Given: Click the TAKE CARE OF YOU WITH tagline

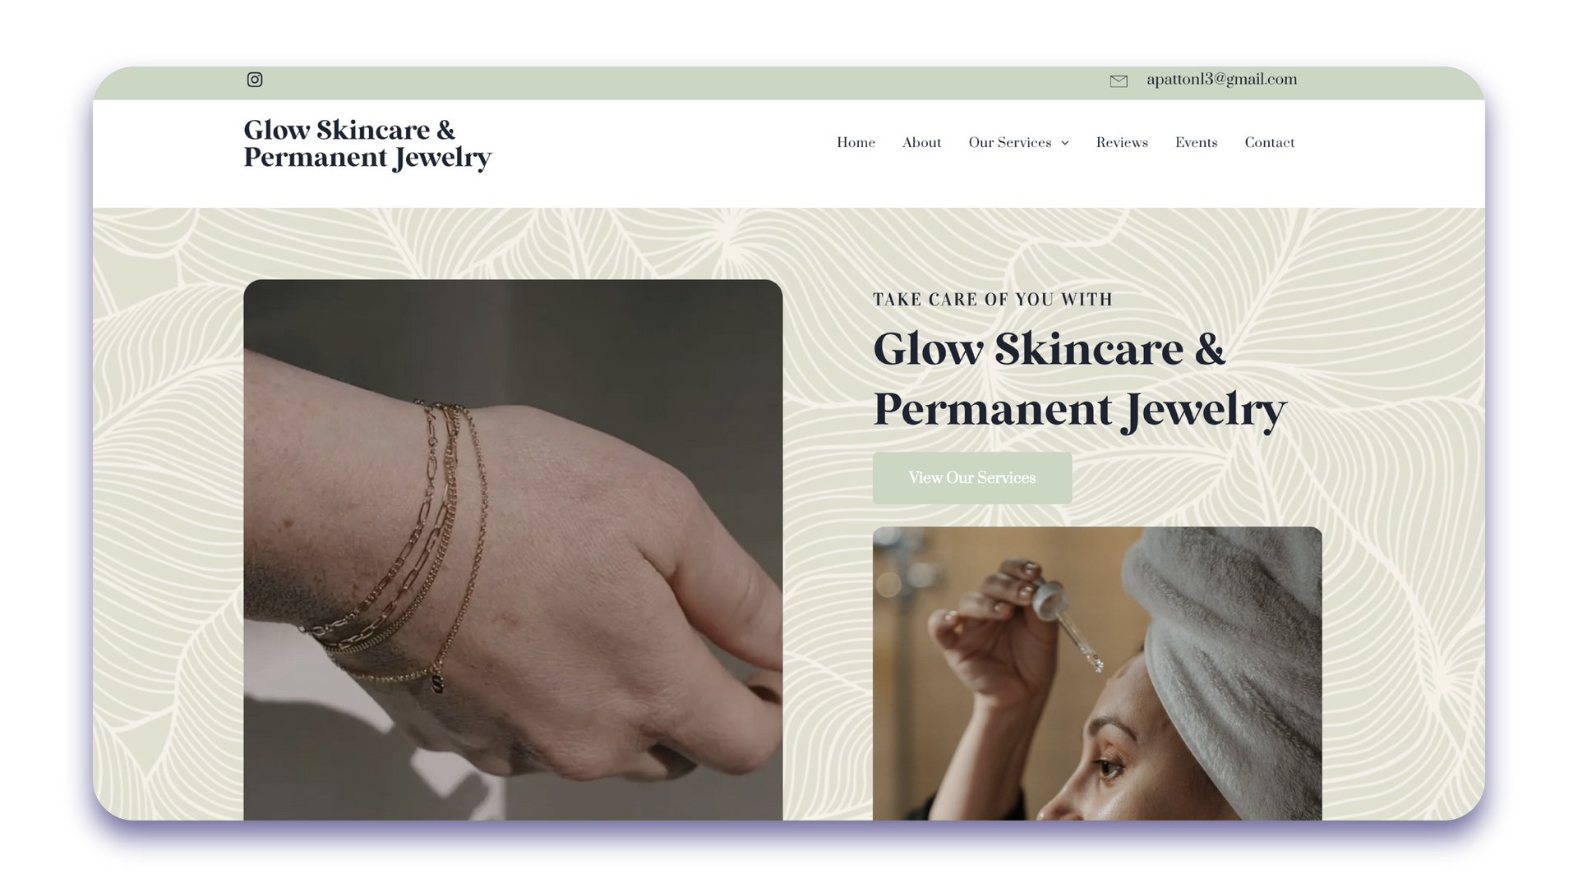Looking at the screenshot, I should click(x=993, y=300).
